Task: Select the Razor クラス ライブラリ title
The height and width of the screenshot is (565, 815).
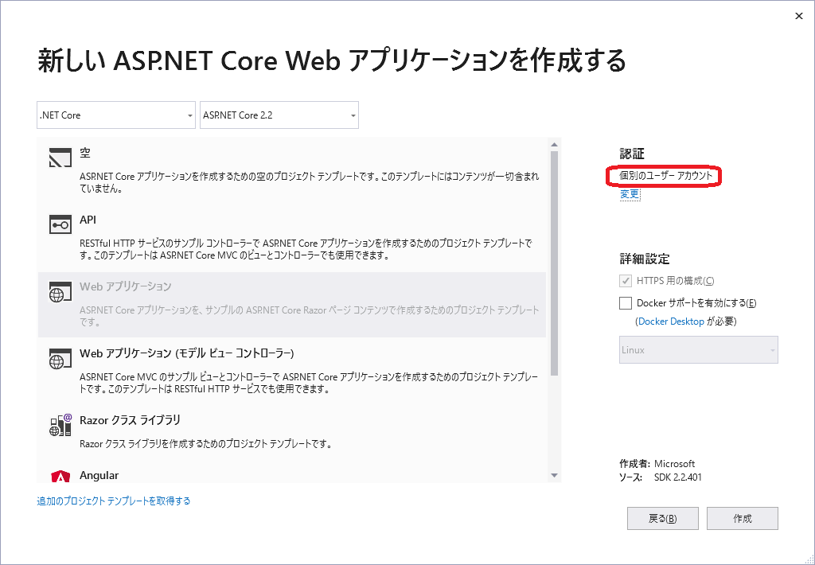Action: pos(130,420)
